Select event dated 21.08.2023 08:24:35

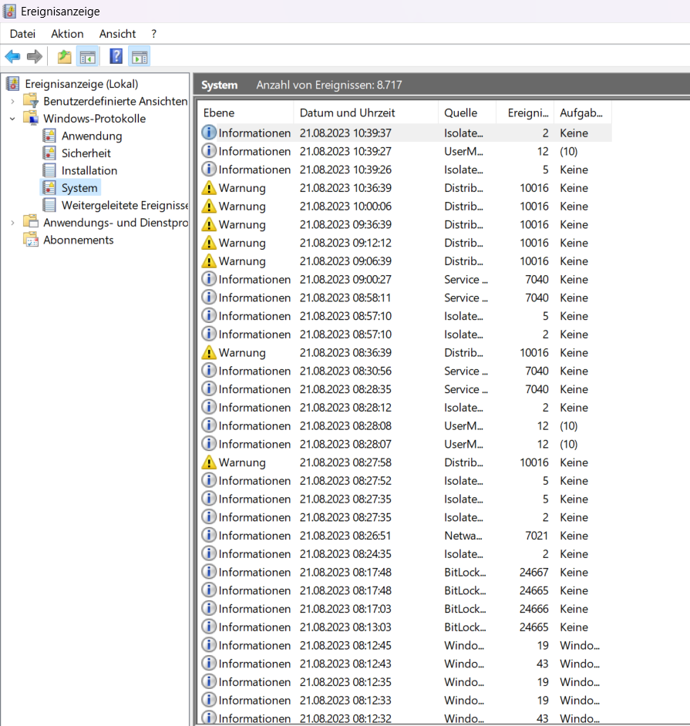[406, 554]
